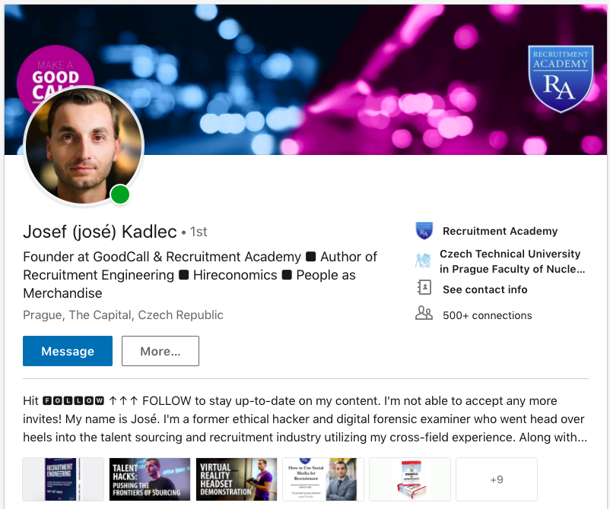Open the Recruitment Academy company link
The height and width of the screenshot is (509, 610).
pyautogui.click(x=500, y=231)
